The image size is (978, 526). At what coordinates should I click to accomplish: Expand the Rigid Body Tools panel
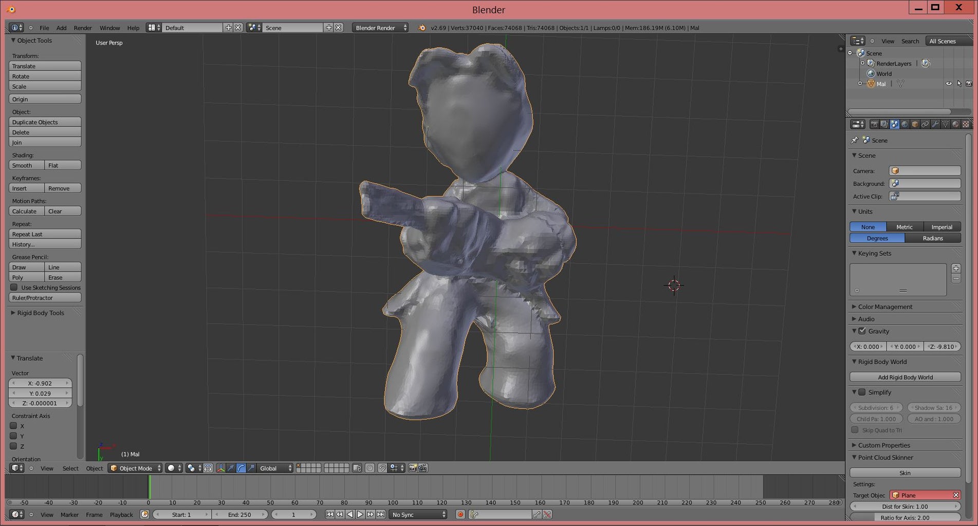(41, 313)
